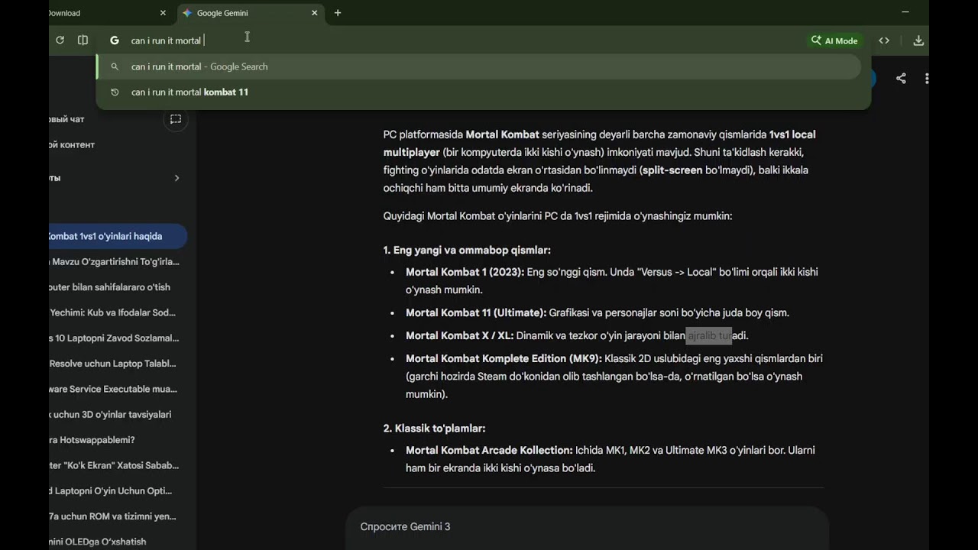
Task: Select 'can i run it mortal - Google Search' suggestion
Action: pyautogui.click(x=479, y=66)
